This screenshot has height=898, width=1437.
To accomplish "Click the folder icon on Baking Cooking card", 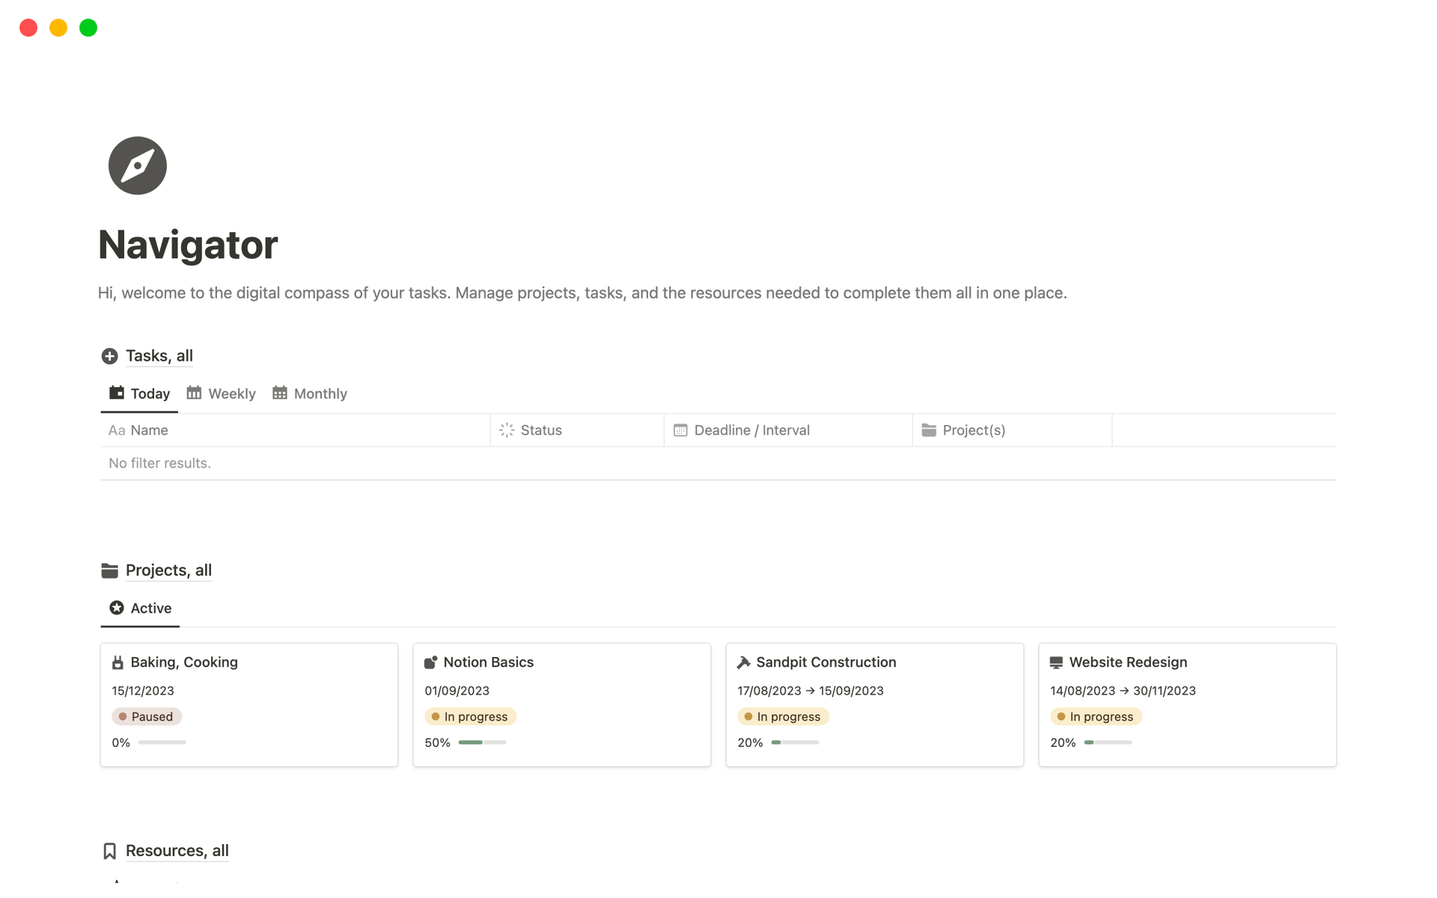I will click(117, 661).
